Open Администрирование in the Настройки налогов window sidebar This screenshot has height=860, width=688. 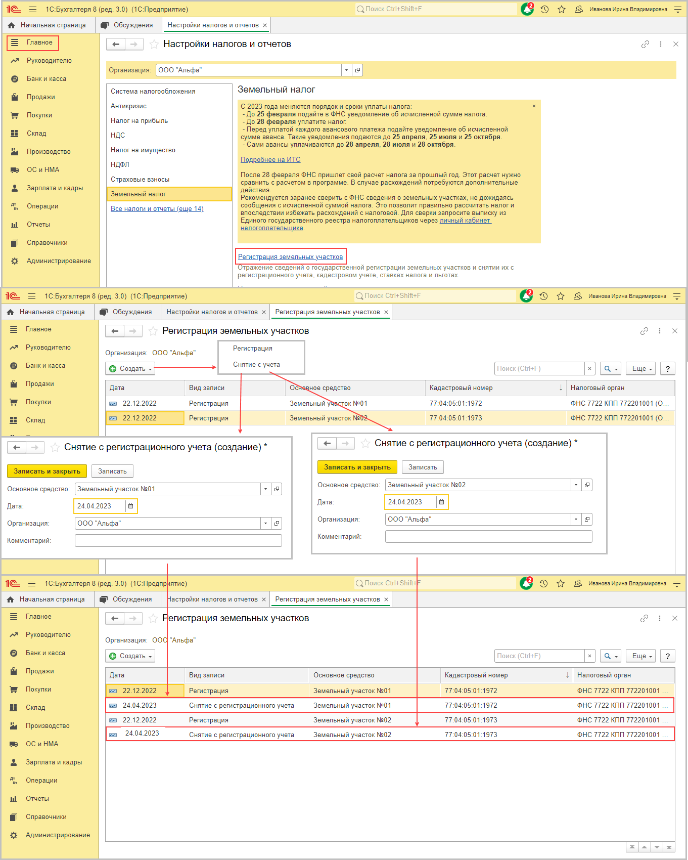(x=59, y=261)
